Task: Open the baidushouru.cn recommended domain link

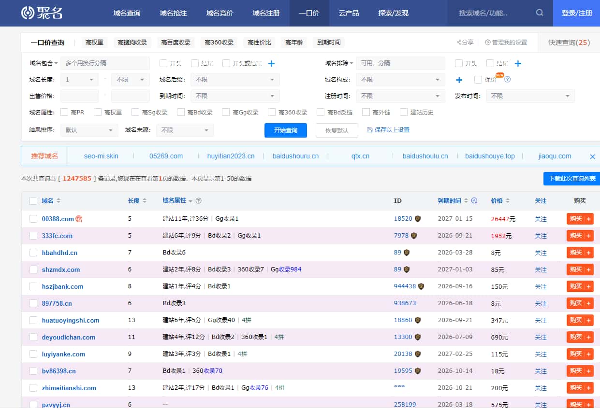Action: pos(296,156)
